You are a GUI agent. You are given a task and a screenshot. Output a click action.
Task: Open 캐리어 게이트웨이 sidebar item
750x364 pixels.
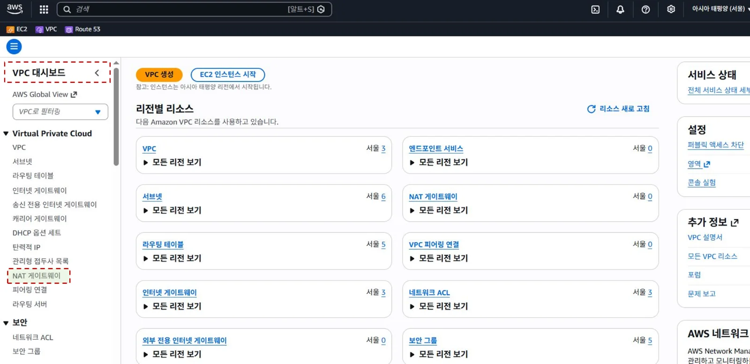click(40, 218)
